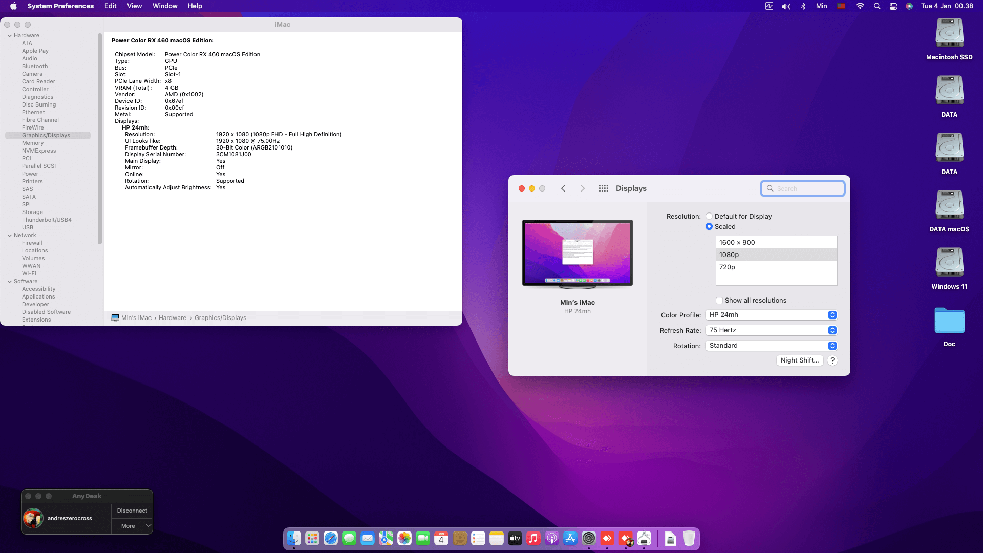Viewport: 983px width, 553px height.
Task: Collapse the Hardware section disclosure arrow in the sidebar
Action: tap(10, 36)
